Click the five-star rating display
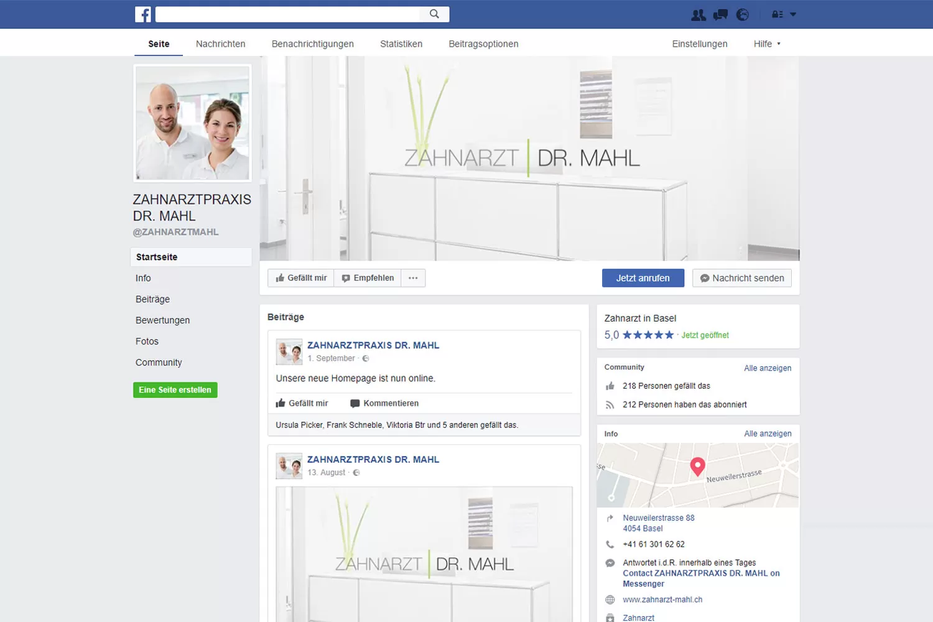The image size is (933, 622). 648,335
